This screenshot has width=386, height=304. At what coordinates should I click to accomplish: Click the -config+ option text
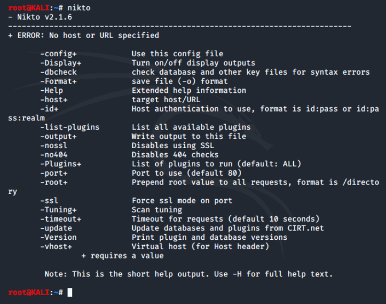pyautogui.click(x=58, y=54)
